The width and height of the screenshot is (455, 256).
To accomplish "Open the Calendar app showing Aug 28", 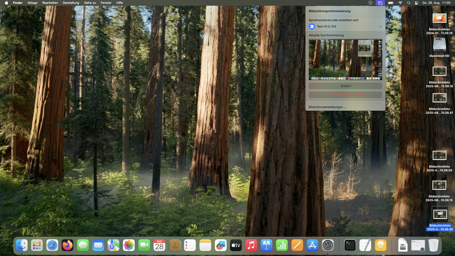I will [x=159, y=245].
